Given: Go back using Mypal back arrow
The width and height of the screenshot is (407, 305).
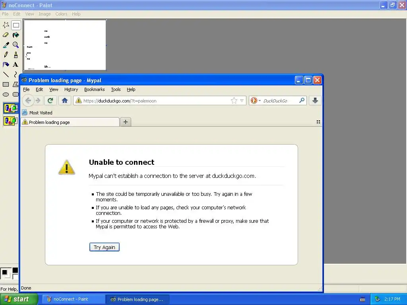Looking at the screenshot, I should [x=28, y=100].
